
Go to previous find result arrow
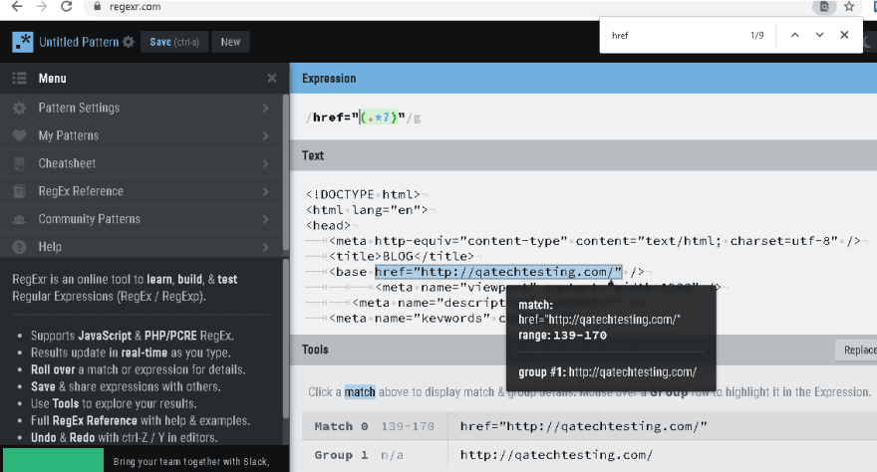(795, 35)
